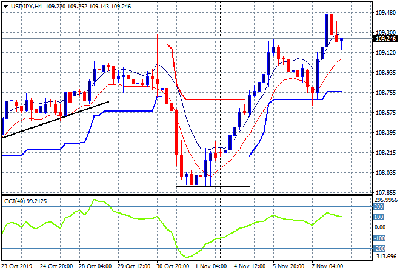
Task: Click the 29 Oct 12:00 time label
Action: click(134, 266)
